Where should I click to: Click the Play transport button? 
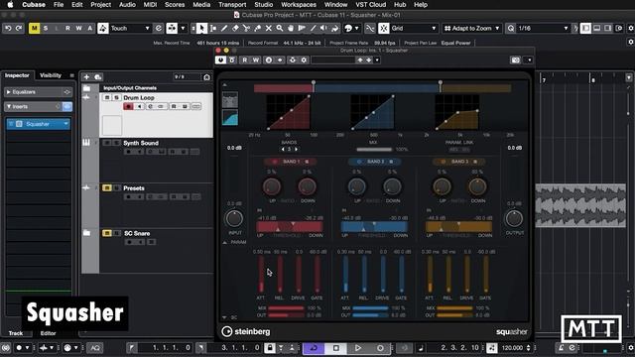pyautogui.click(x=358, y=348)
